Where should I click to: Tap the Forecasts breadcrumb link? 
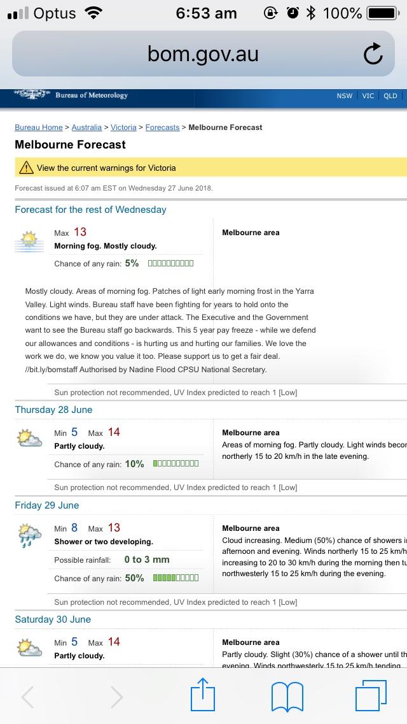tap(162, 127)
